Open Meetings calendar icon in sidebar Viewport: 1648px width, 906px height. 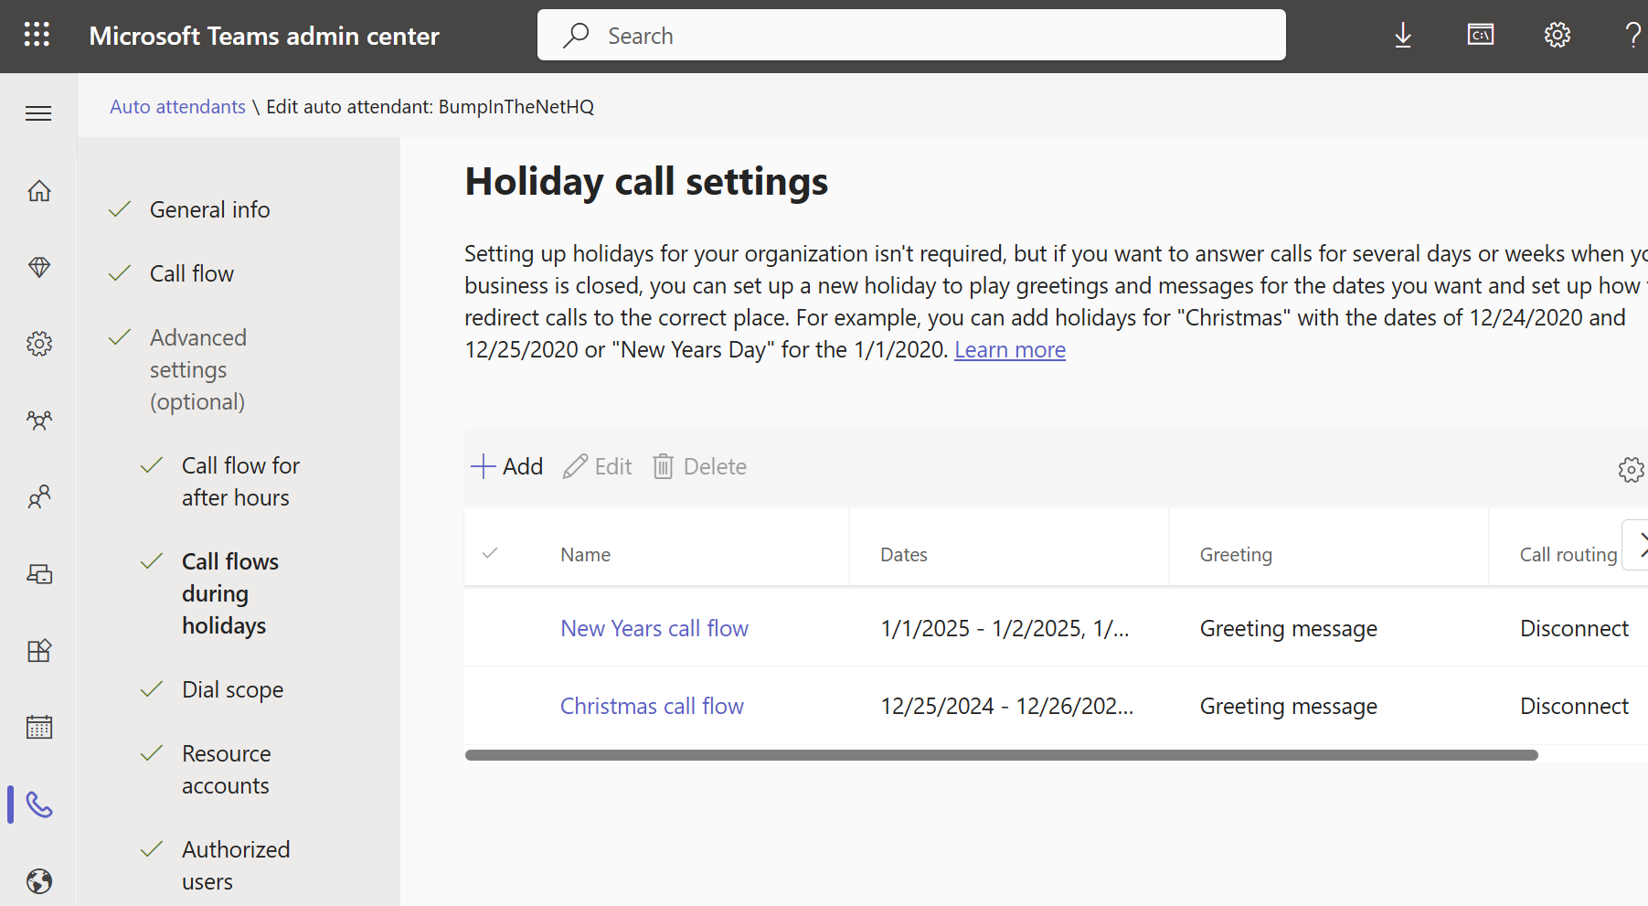coord(38,728)
